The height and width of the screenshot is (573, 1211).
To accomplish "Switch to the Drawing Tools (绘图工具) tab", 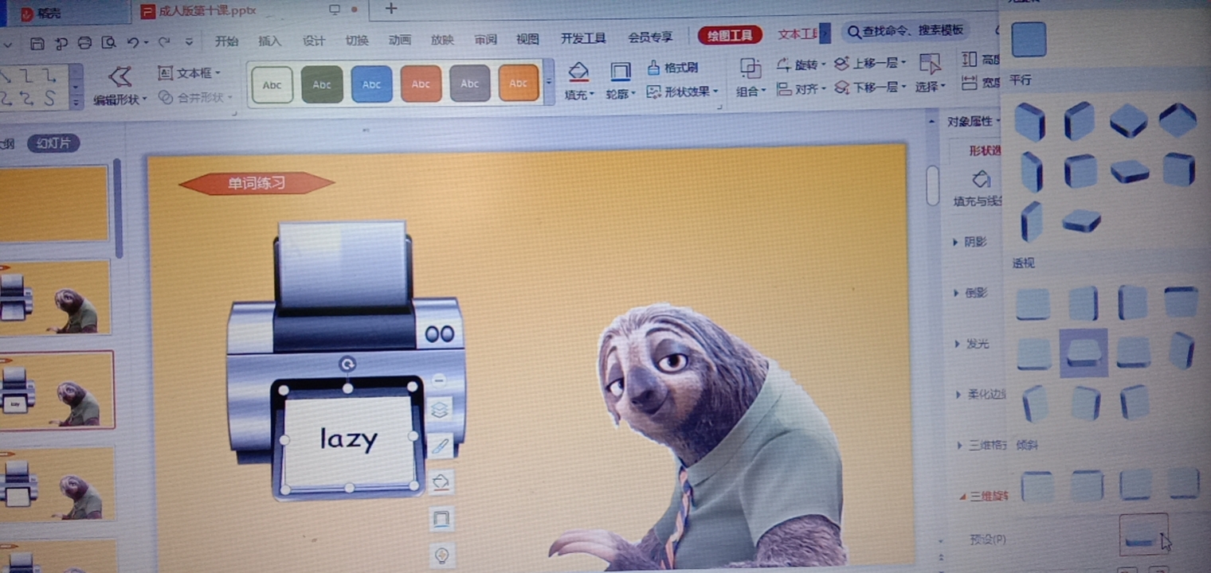I will pos(730,35).
